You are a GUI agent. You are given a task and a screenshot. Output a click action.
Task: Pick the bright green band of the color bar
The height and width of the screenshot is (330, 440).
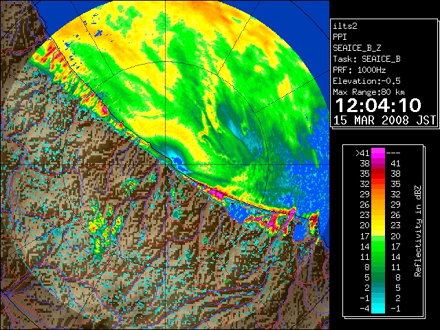coord(378,246)
